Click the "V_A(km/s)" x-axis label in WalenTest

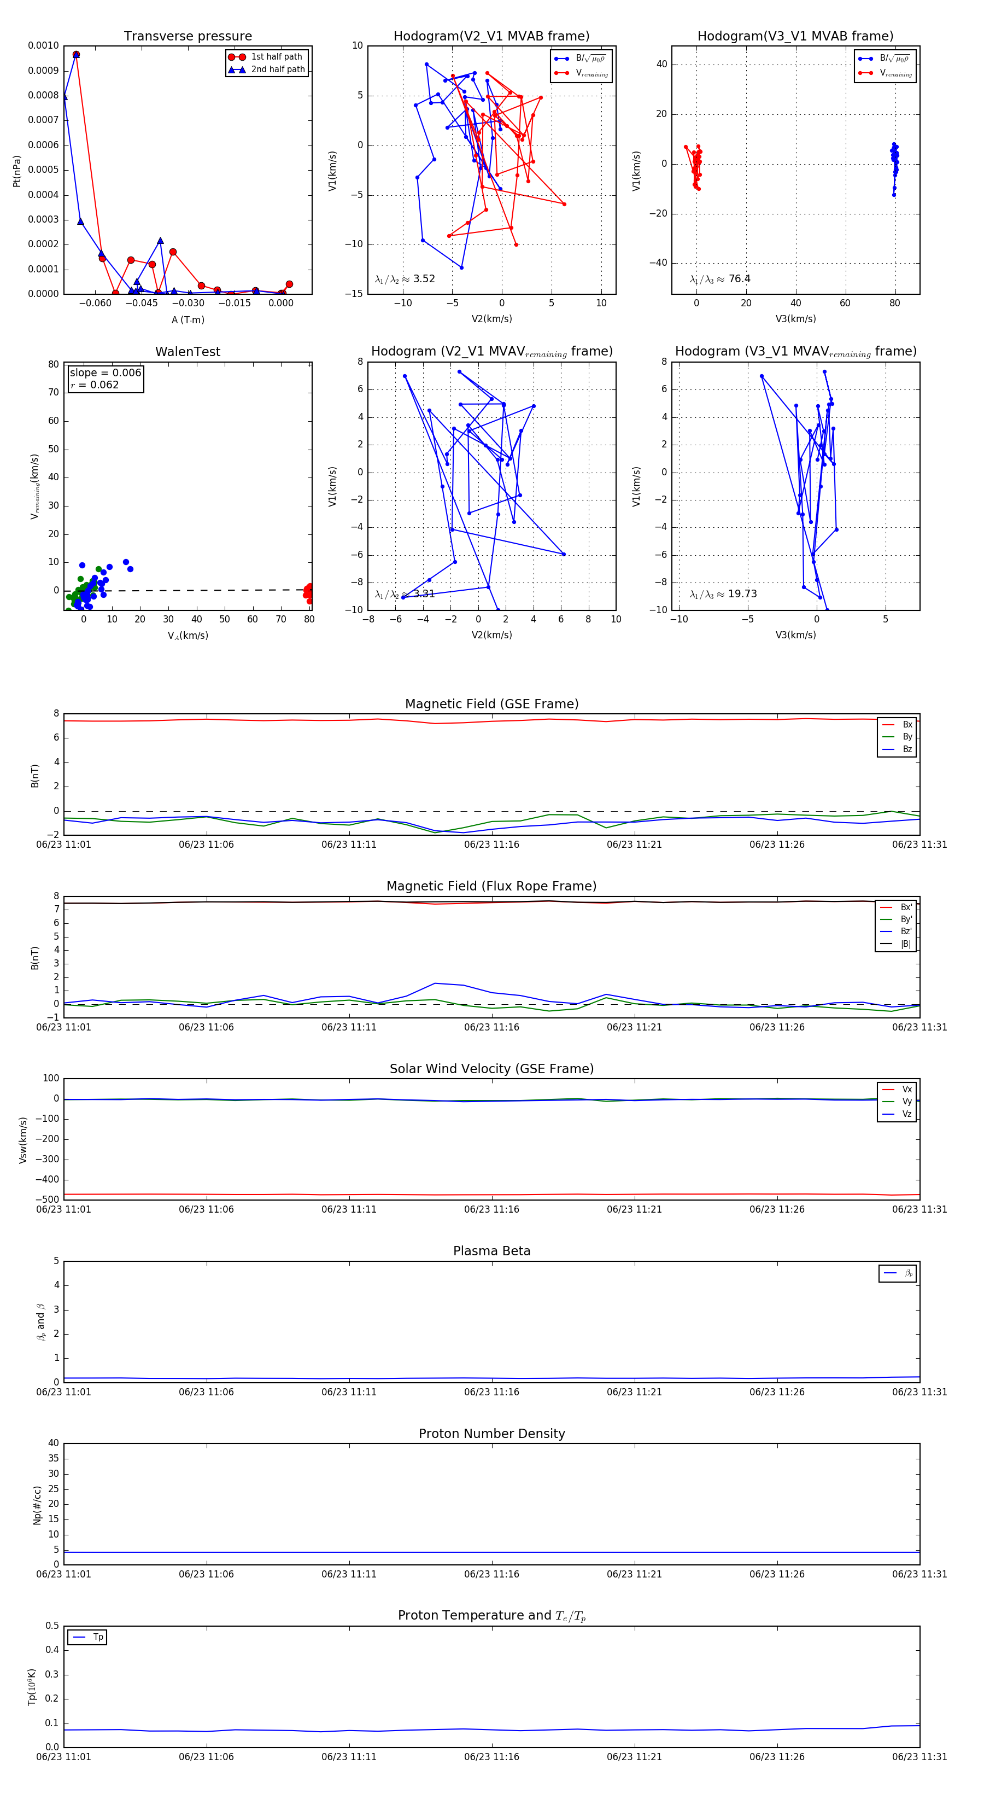pyautogui.click(x=188, y=636)
